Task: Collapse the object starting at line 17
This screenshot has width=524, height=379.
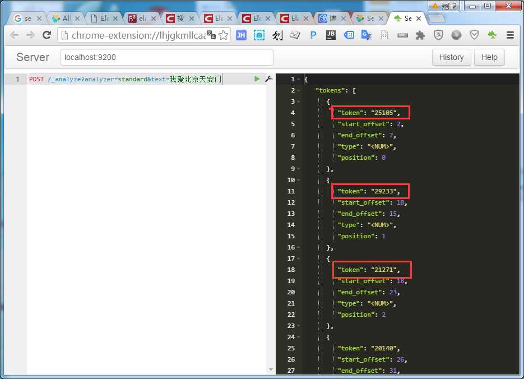Action: pos(298,258)
